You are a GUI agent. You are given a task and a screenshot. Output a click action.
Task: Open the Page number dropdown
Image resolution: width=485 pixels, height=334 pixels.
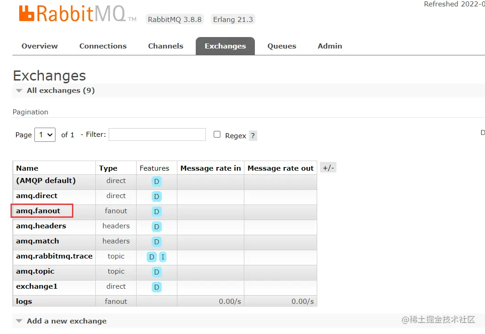(45, 135)
